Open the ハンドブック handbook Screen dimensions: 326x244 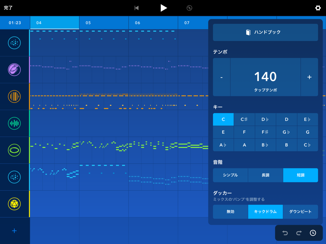click(x=265, y=32)
